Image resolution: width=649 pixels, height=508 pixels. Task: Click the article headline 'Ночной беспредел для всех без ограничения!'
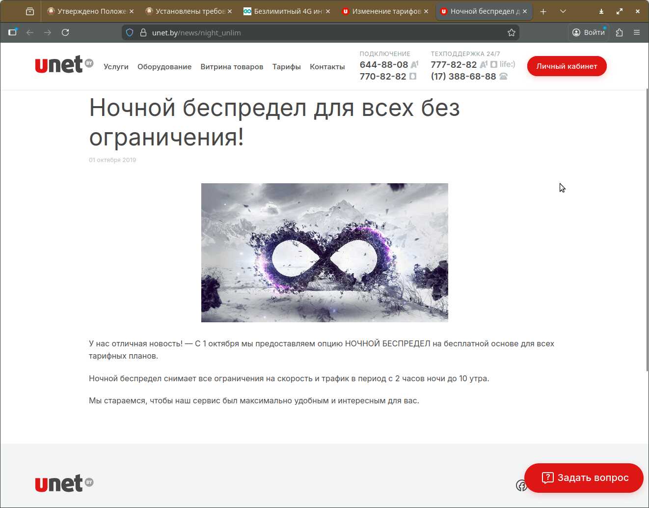[274, 122]
